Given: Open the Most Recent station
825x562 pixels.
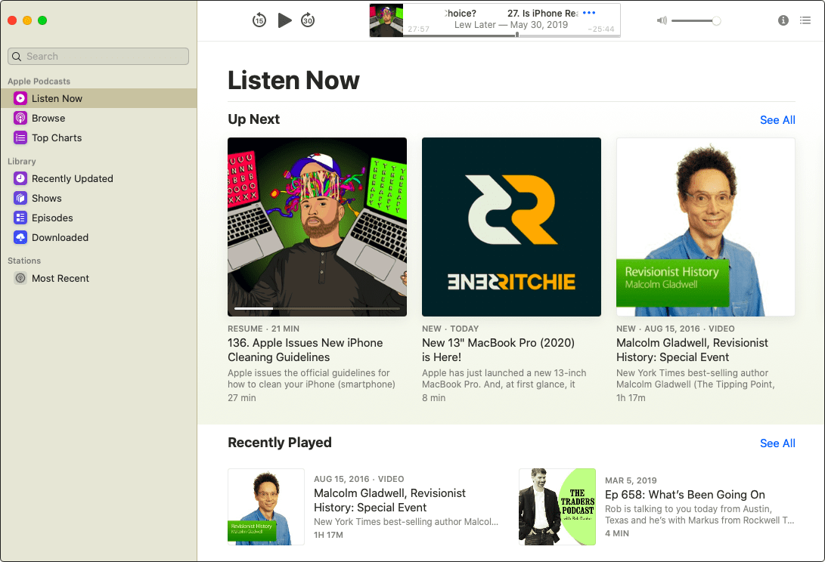Looking at the screenshot, I should click(98, 278).
